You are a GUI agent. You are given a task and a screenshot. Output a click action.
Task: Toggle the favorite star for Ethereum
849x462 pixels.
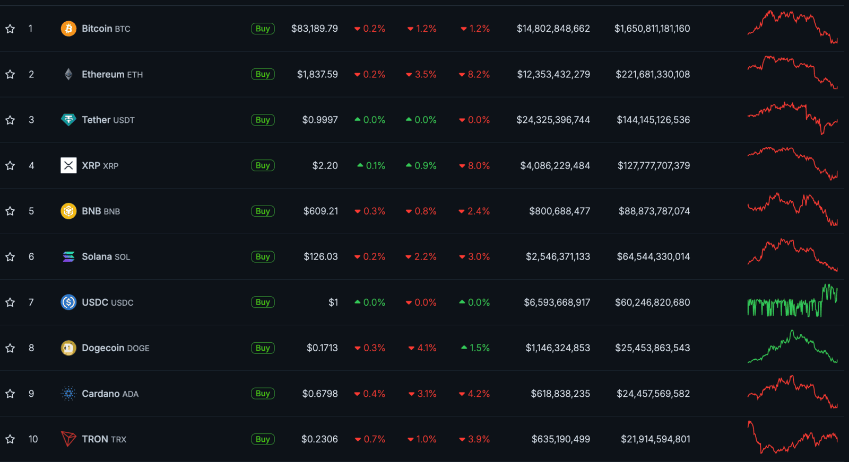coord(10,74)
